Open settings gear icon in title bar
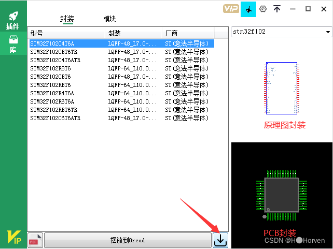 click(262, 9)
